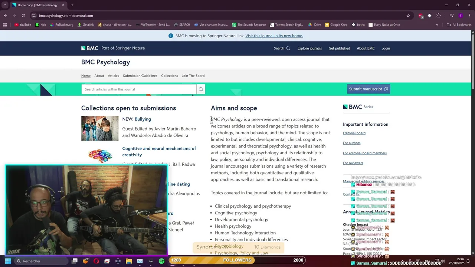Screen dimensions: 475x267
Task: Open the For authors link
Action: [351, 143]
